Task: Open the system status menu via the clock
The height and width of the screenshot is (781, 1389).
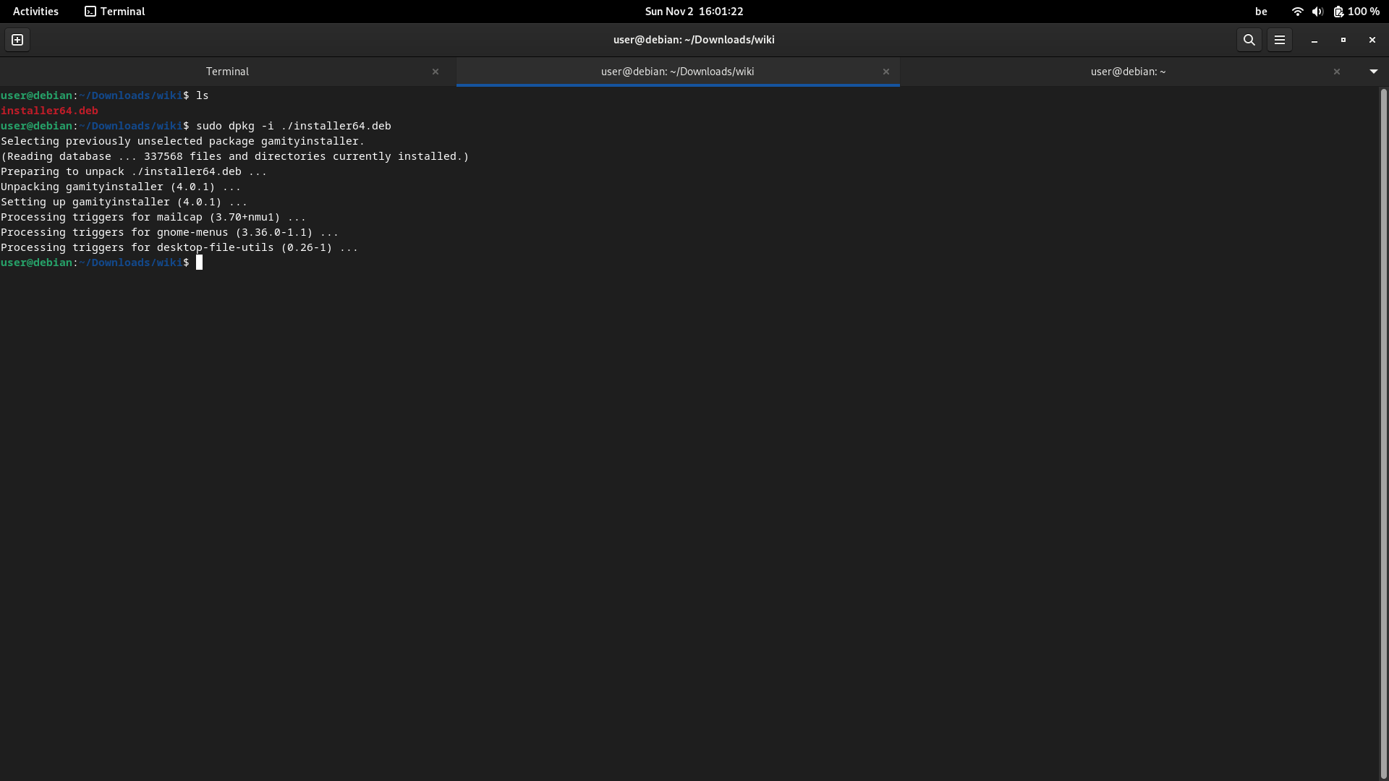Action: click(x=694, y=11)
